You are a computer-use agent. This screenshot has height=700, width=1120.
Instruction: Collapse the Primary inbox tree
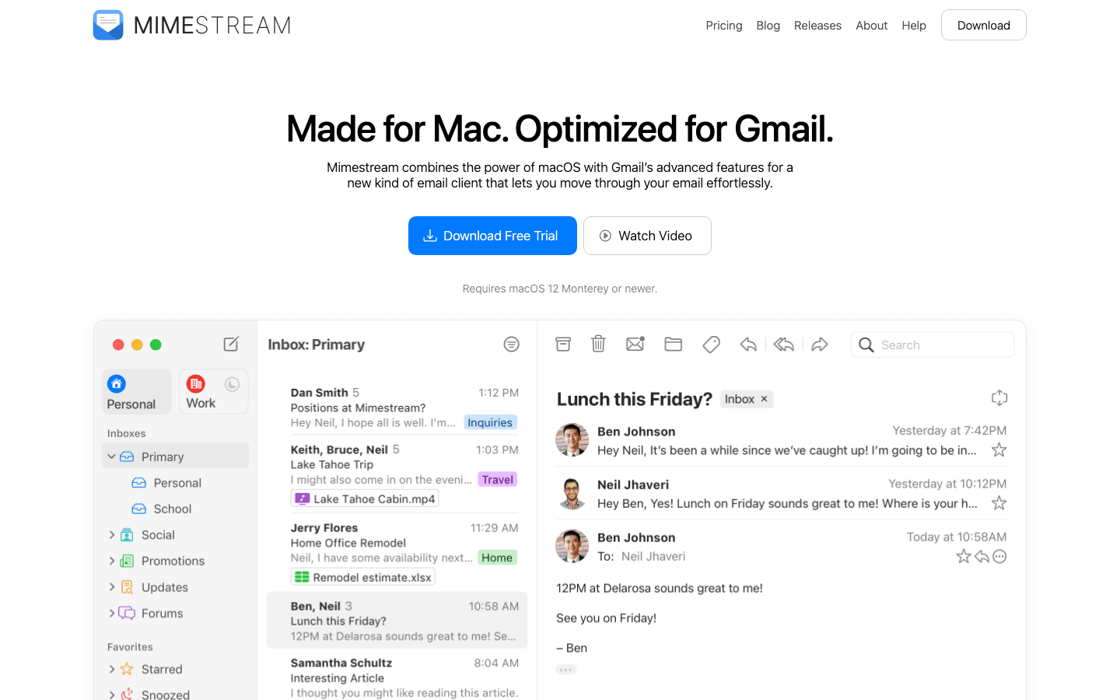tap(111, 457)
